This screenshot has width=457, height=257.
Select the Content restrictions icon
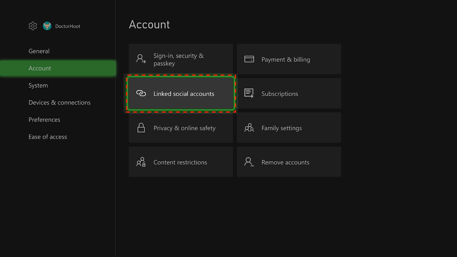141,162
